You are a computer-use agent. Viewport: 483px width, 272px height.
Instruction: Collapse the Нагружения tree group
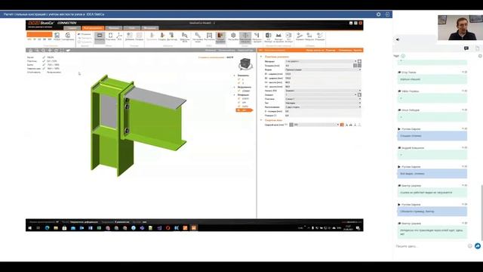click(x=235, y=88)
